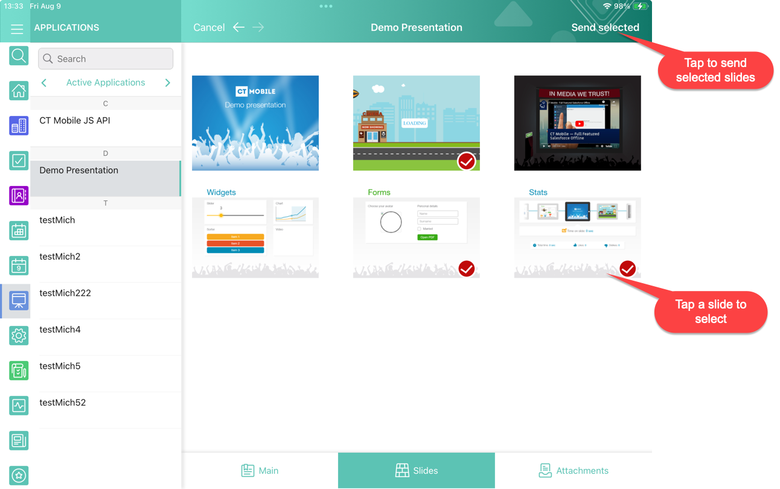Switch to the Attachments tab
This screenshot has height=489, width=780.
pyautogui.click(x=573, y=470)
